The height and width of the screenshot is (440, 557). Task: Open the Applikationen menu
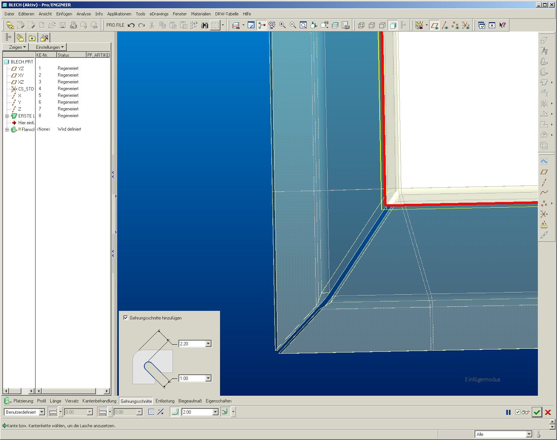click(119, 14)
